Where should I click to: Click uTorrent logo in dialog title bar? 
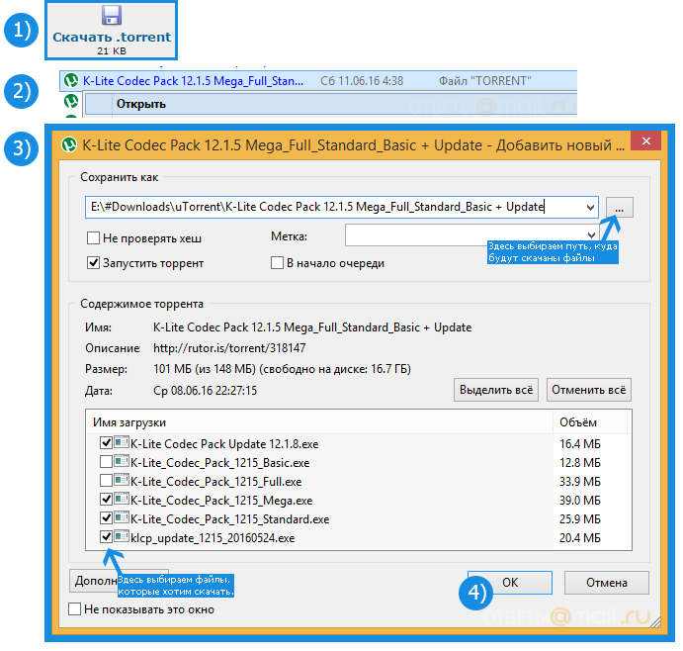click(x=69, y=144)
